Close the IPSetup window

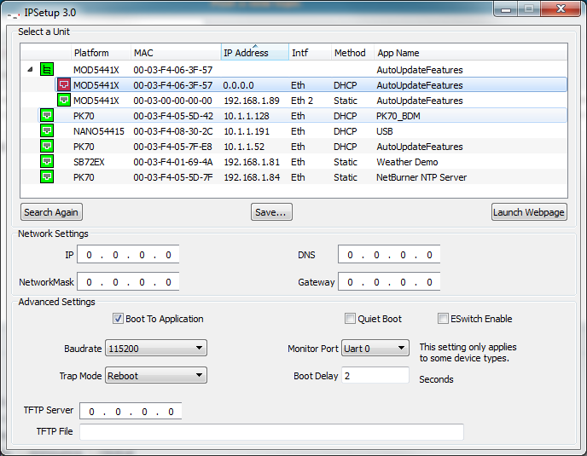pyautogui.click(x=561, y=9)
